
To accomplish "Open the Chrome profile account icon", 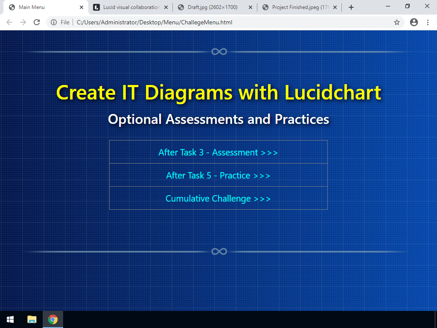I will click(414, 22).
